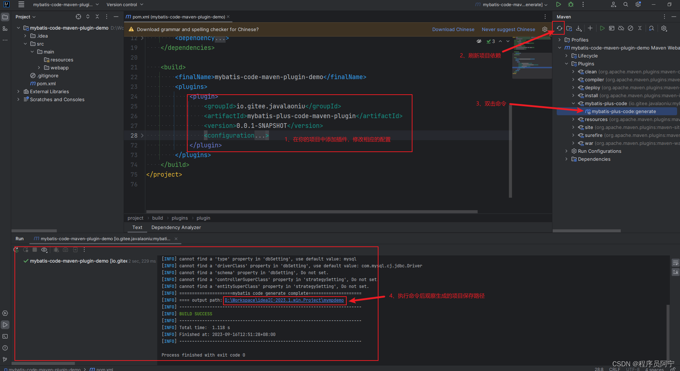The image size is (680, 371).
Task: Debug the selected configuration with bug icon
Action: [571, 4]
